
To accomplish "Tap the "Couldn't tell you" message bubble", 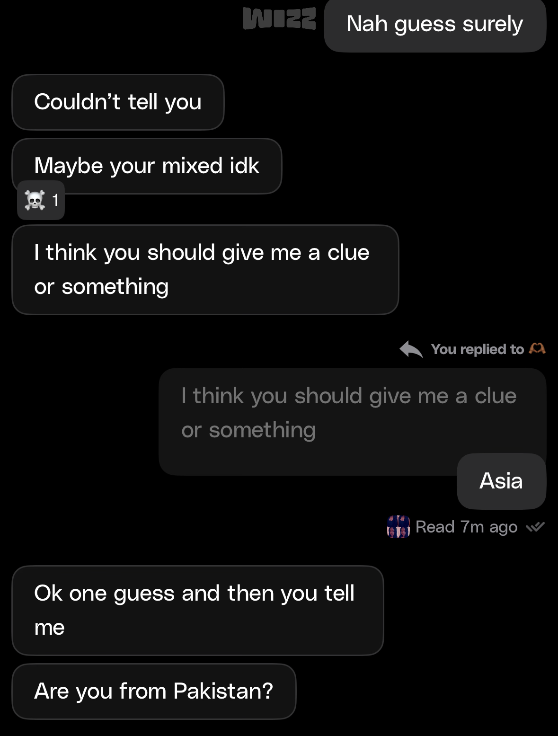I will (118, 102).
